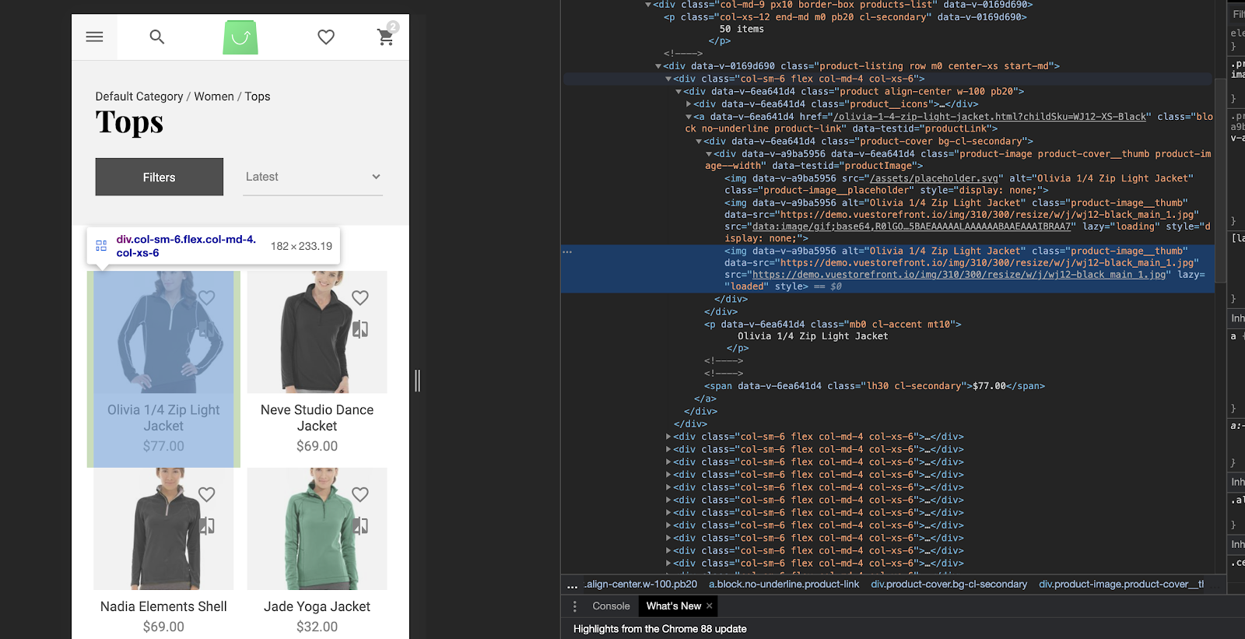Select div.product-cover.bg-cl-secondary breadcrumb
Screen dimensions: 1245x639
click(x=949, y=585)
